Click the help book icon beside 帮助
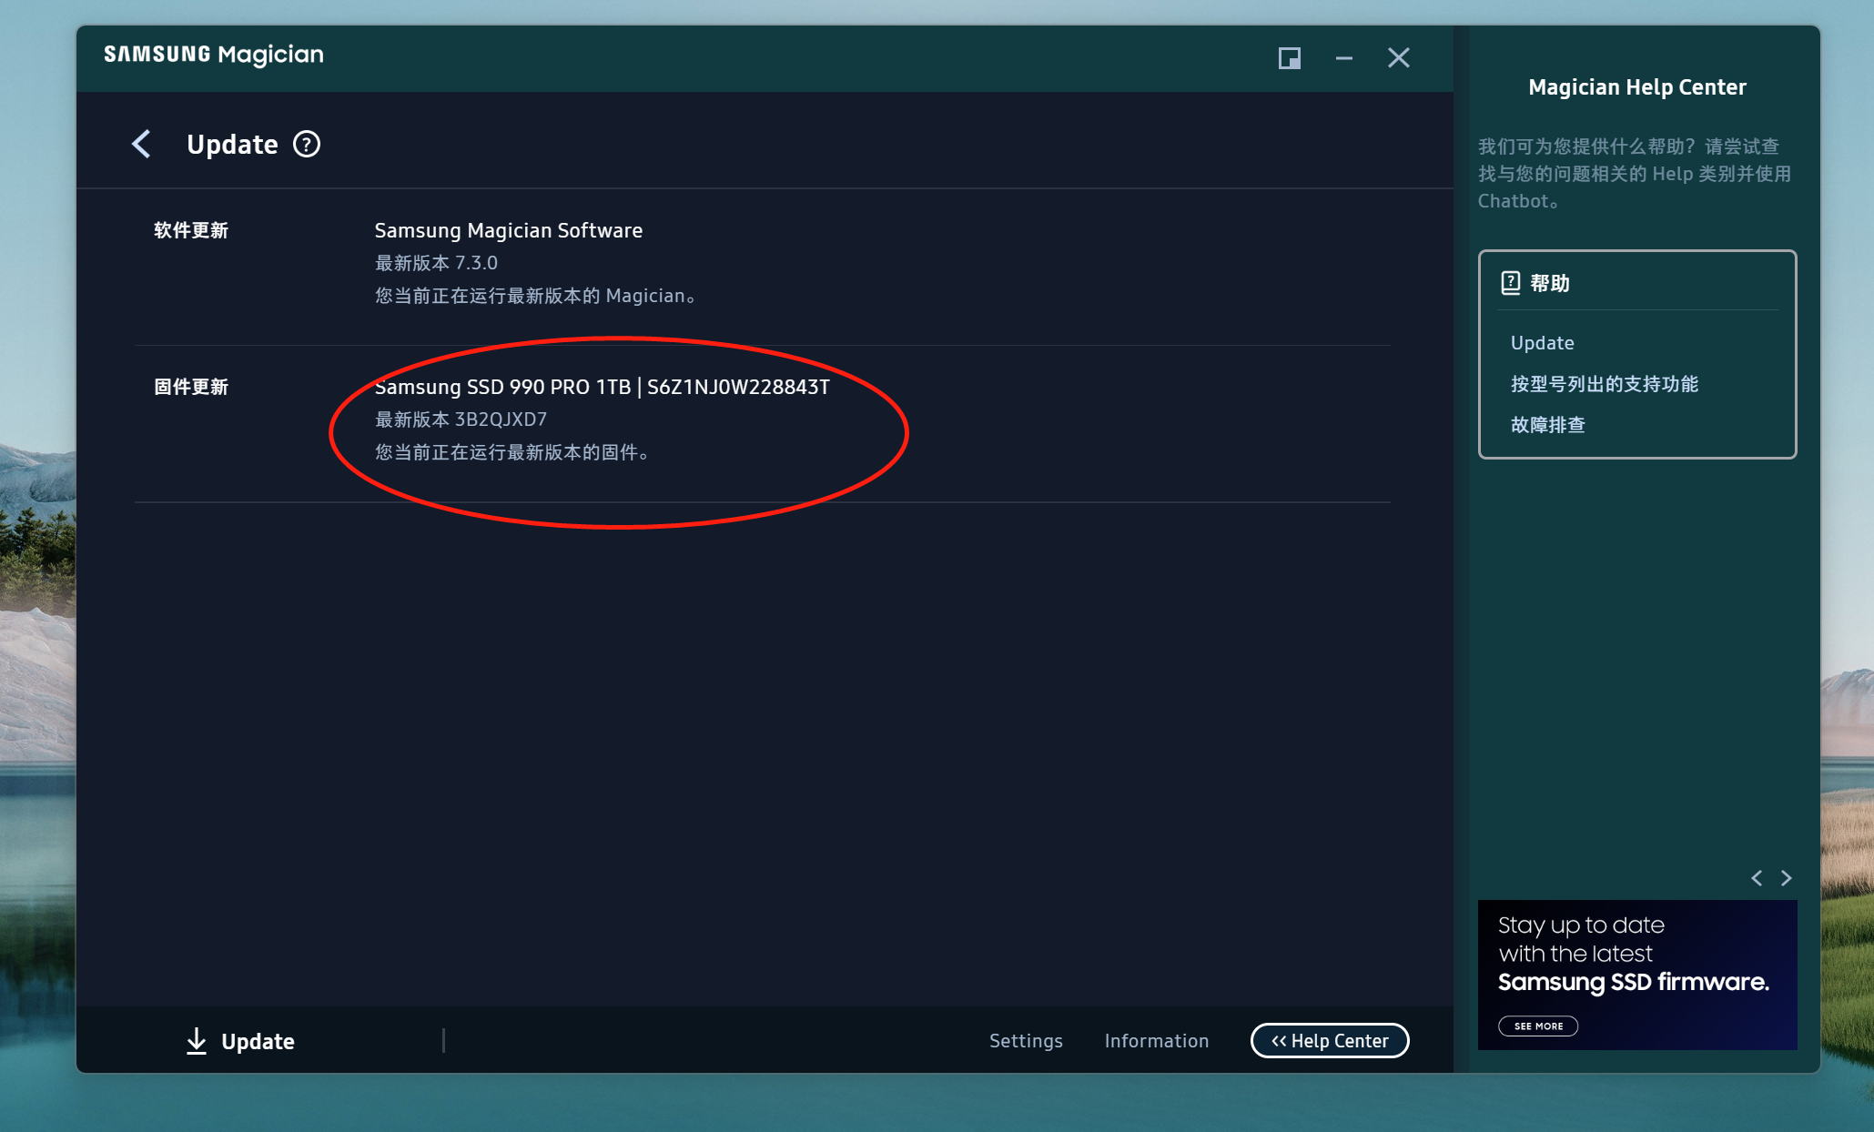The height and width of the screenshot is (1132, 1874). tap(1510, 283)
